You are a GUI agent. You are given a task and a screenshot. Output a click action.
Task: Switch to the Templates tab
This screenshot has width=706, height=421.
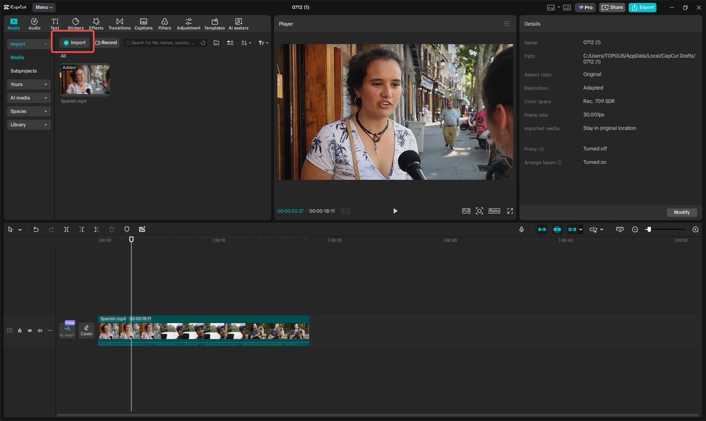[214, 24]
